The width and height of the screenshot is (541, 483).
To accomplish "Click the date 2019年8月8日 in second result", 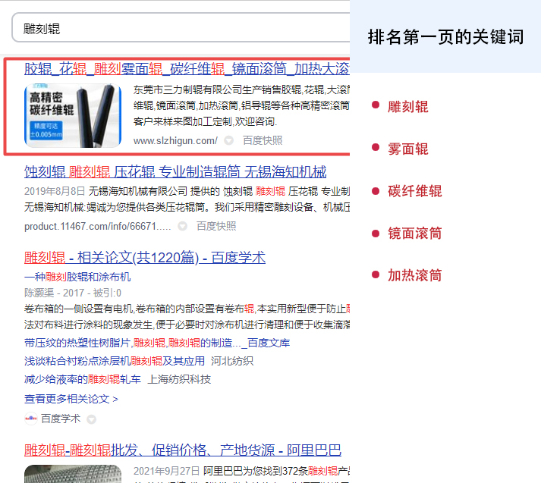I will [55, 191].
